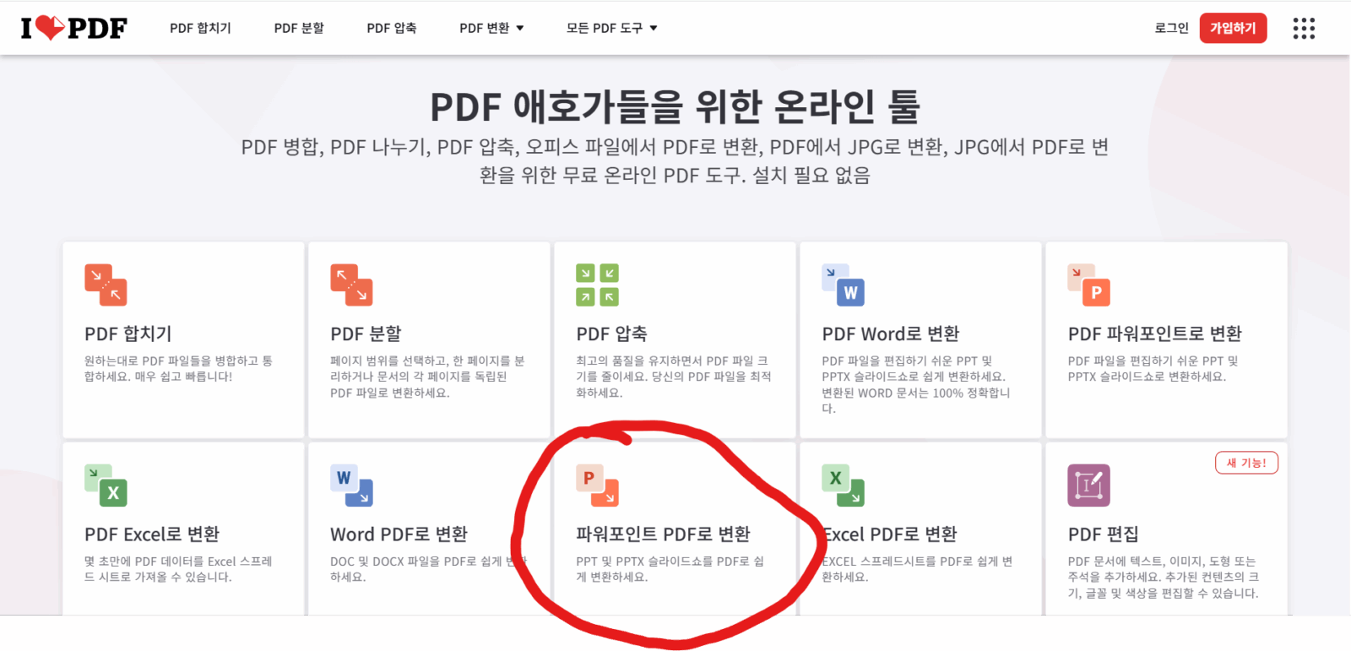Click the PDF 파워포인트로 변환 icon
The width and height of the screenshot is (1351, 651).
point(1089,285)
